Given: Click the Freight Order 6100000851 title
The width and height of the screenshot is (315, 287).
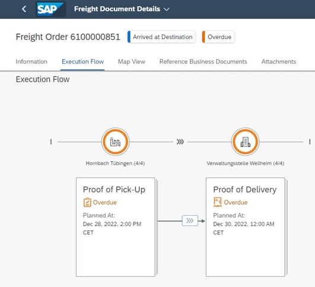Looking at the screenshot, I should [x=68, y=37].
